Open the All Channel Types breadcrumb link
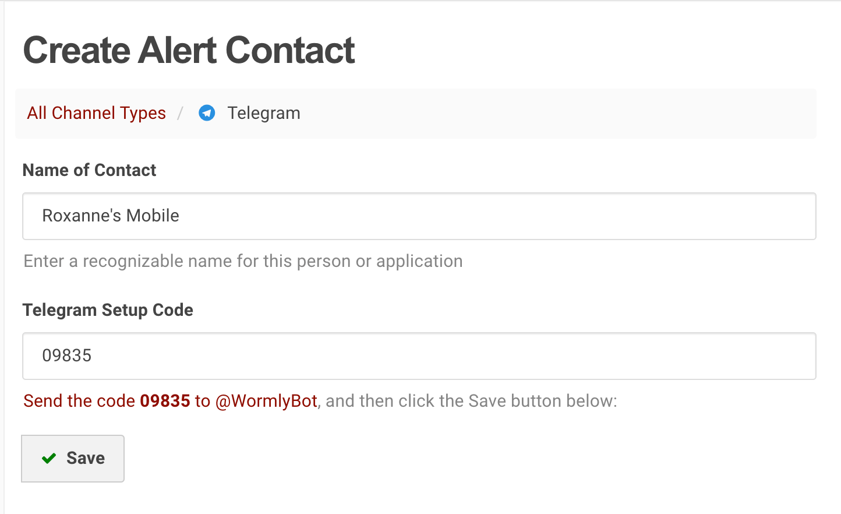 [96, 113]
